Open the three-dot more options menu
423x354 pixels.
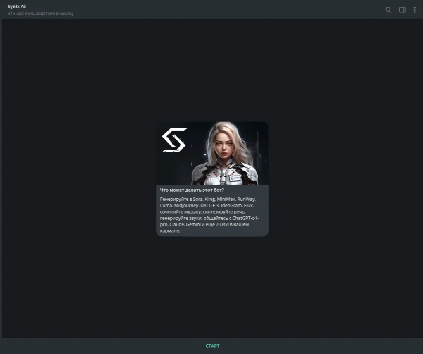(415, 10)
